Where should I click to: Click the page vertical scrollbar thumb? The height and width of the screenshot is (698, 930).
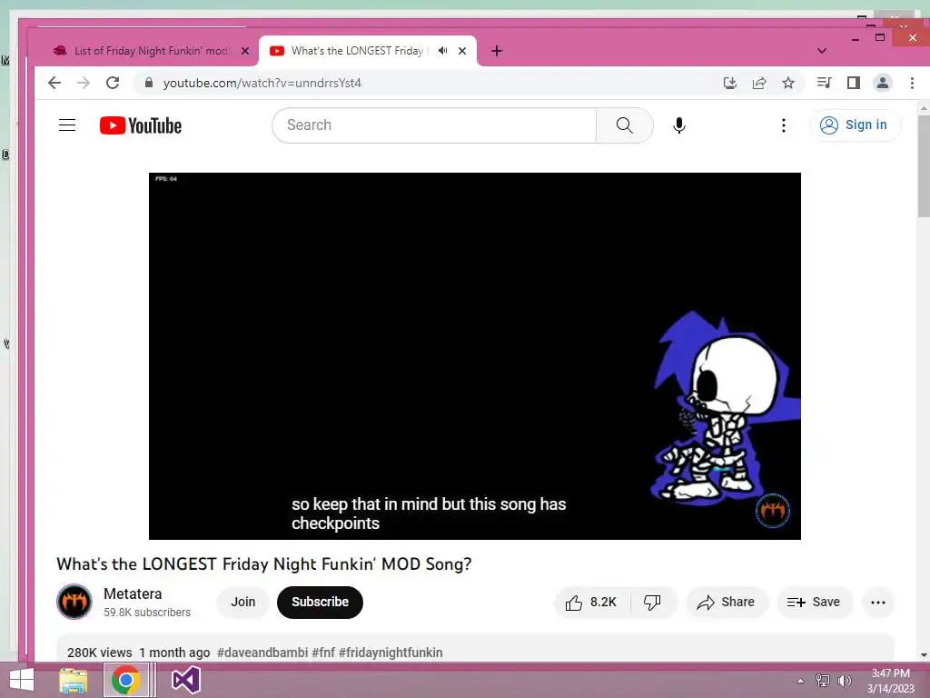(924, 166)
